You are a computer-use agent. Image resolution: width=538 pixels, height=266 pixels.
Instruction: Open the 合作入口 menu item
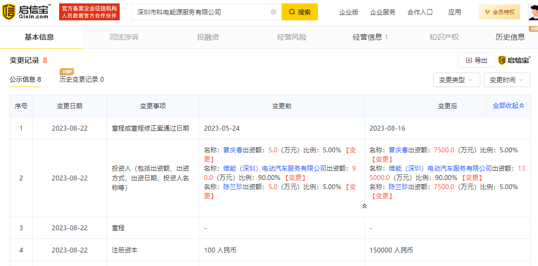click(420, 12)
